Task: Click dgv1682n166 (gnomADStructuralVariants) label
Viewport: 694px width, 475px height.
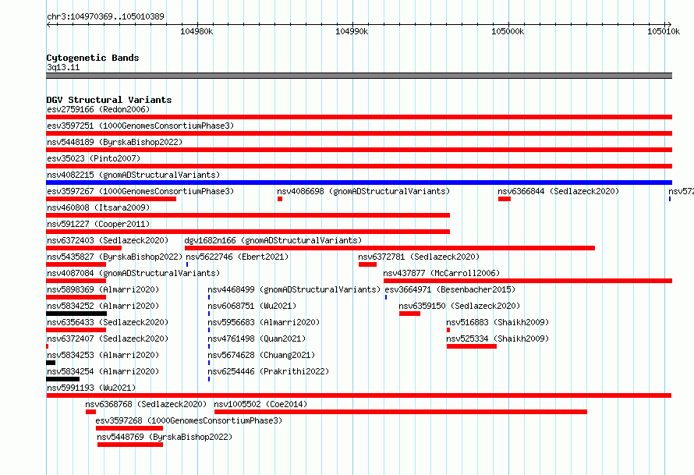Action: [x=273, y=240]
